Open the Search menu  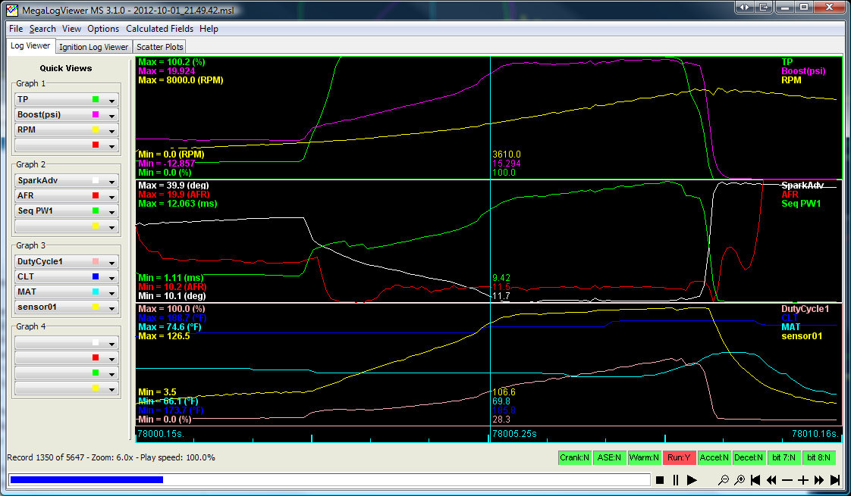42,29
